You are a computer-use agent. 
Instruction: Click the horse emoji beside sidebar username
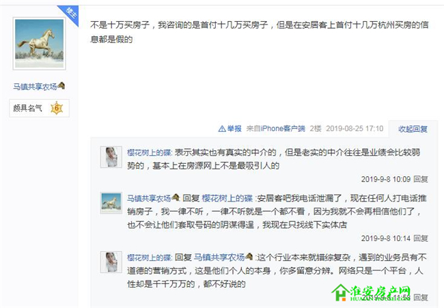click(61, 85)
